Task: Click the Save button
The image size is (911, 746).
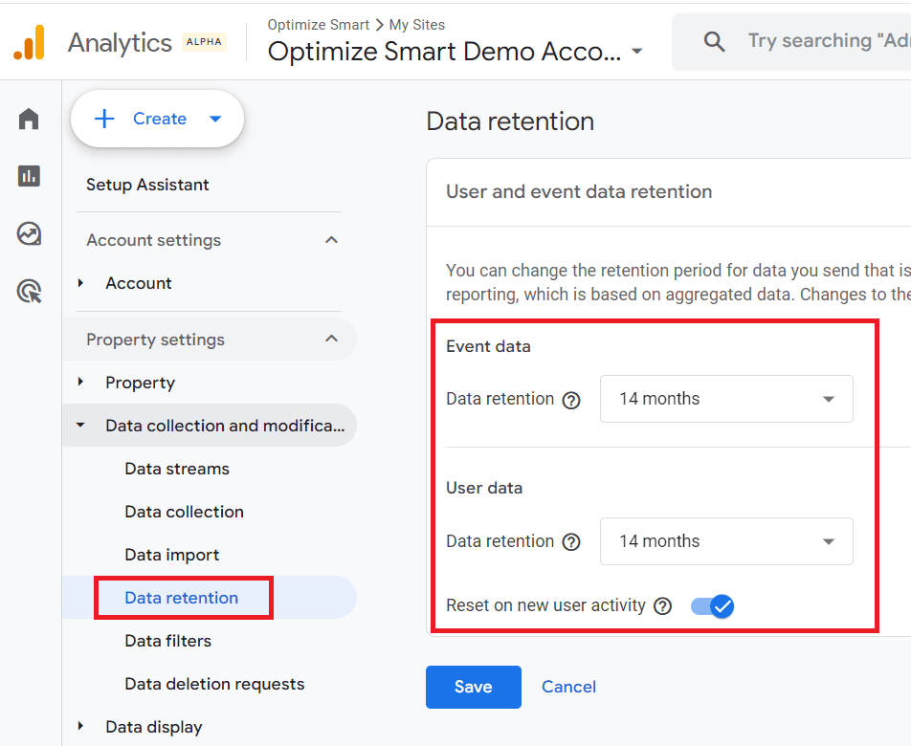Action: 473,687
